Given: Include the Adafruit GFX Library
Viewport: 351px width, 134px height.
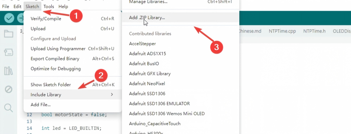Looking at the screenshot, I should click(x=180, y=74).
